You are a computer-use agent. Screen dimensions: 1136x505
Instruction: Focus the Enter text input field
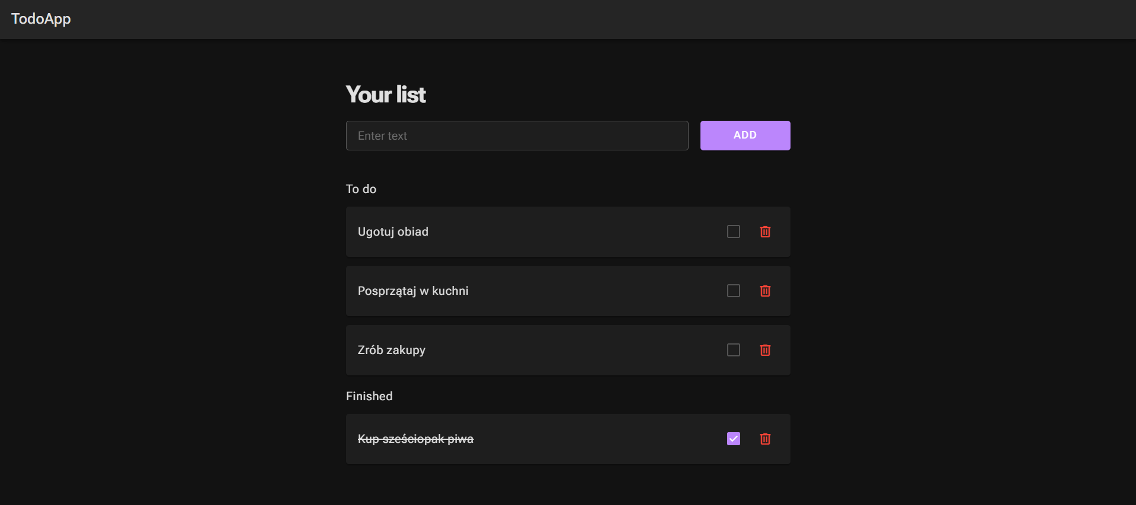517,136
